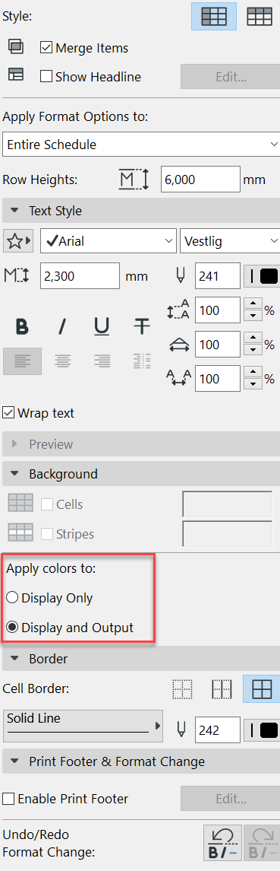The image size is (280, 871).
Task: Center-align the schedule text
Action: (62, 361)
